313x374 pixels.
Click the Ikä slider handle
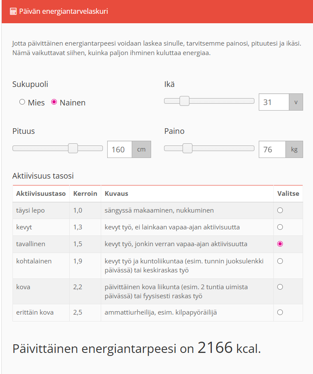[184, 101]
